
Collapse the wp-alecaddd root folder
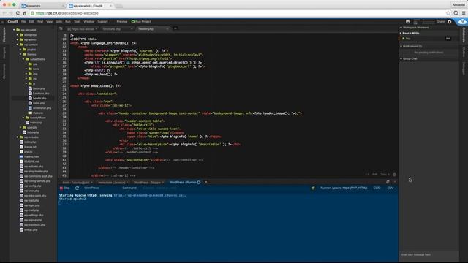14,30
